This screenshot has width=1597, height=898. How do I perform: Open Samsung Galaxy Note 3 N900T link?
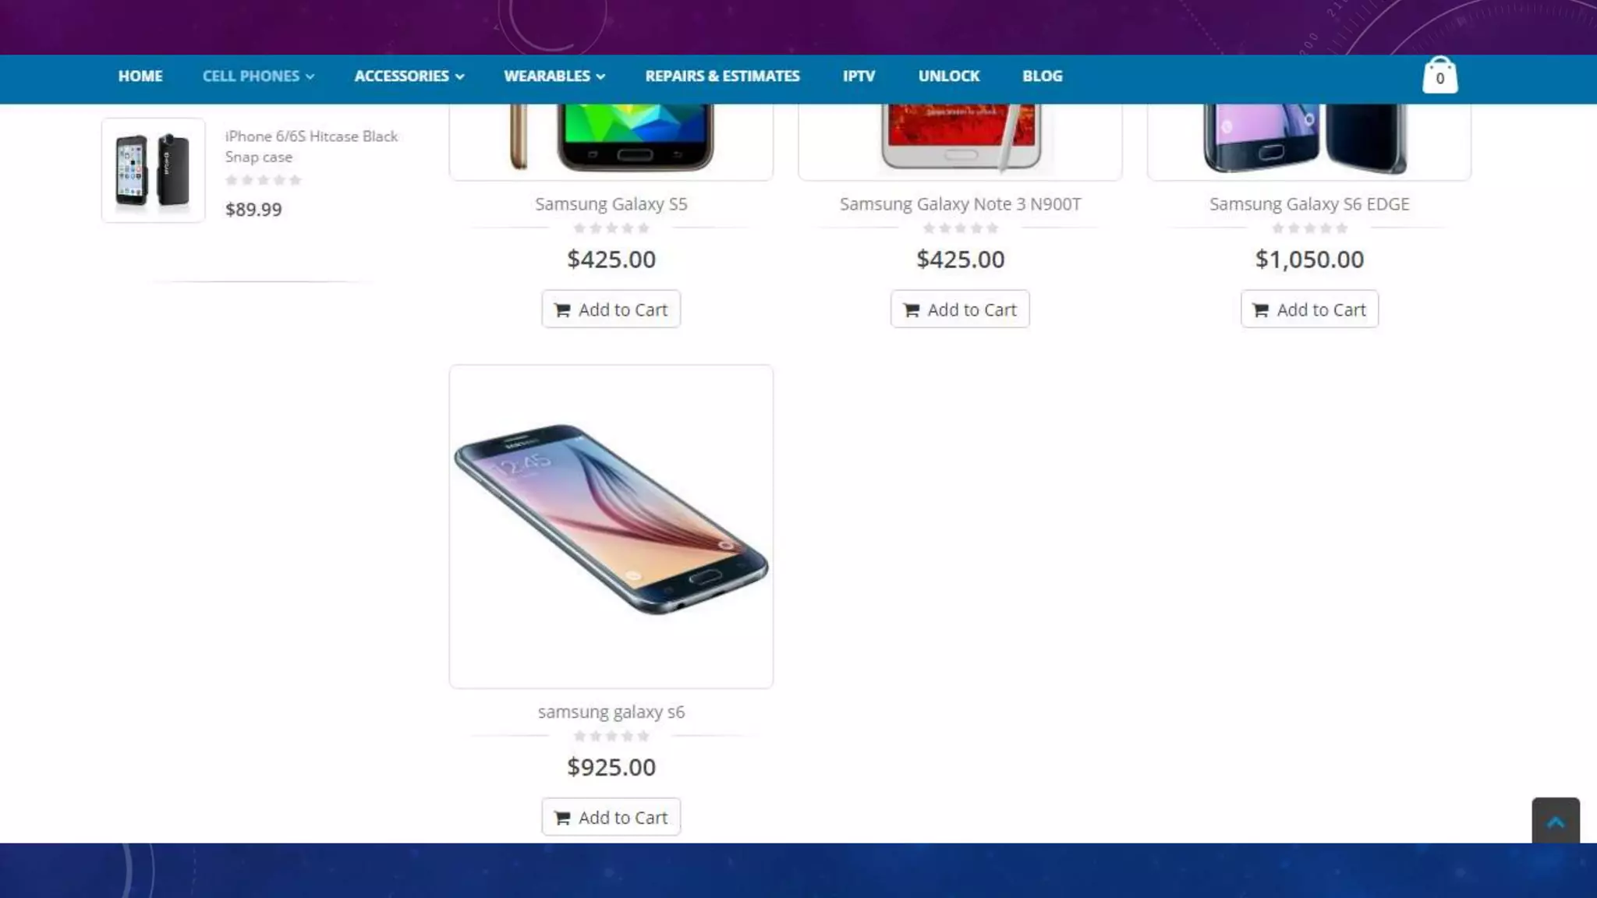[960, 204]
